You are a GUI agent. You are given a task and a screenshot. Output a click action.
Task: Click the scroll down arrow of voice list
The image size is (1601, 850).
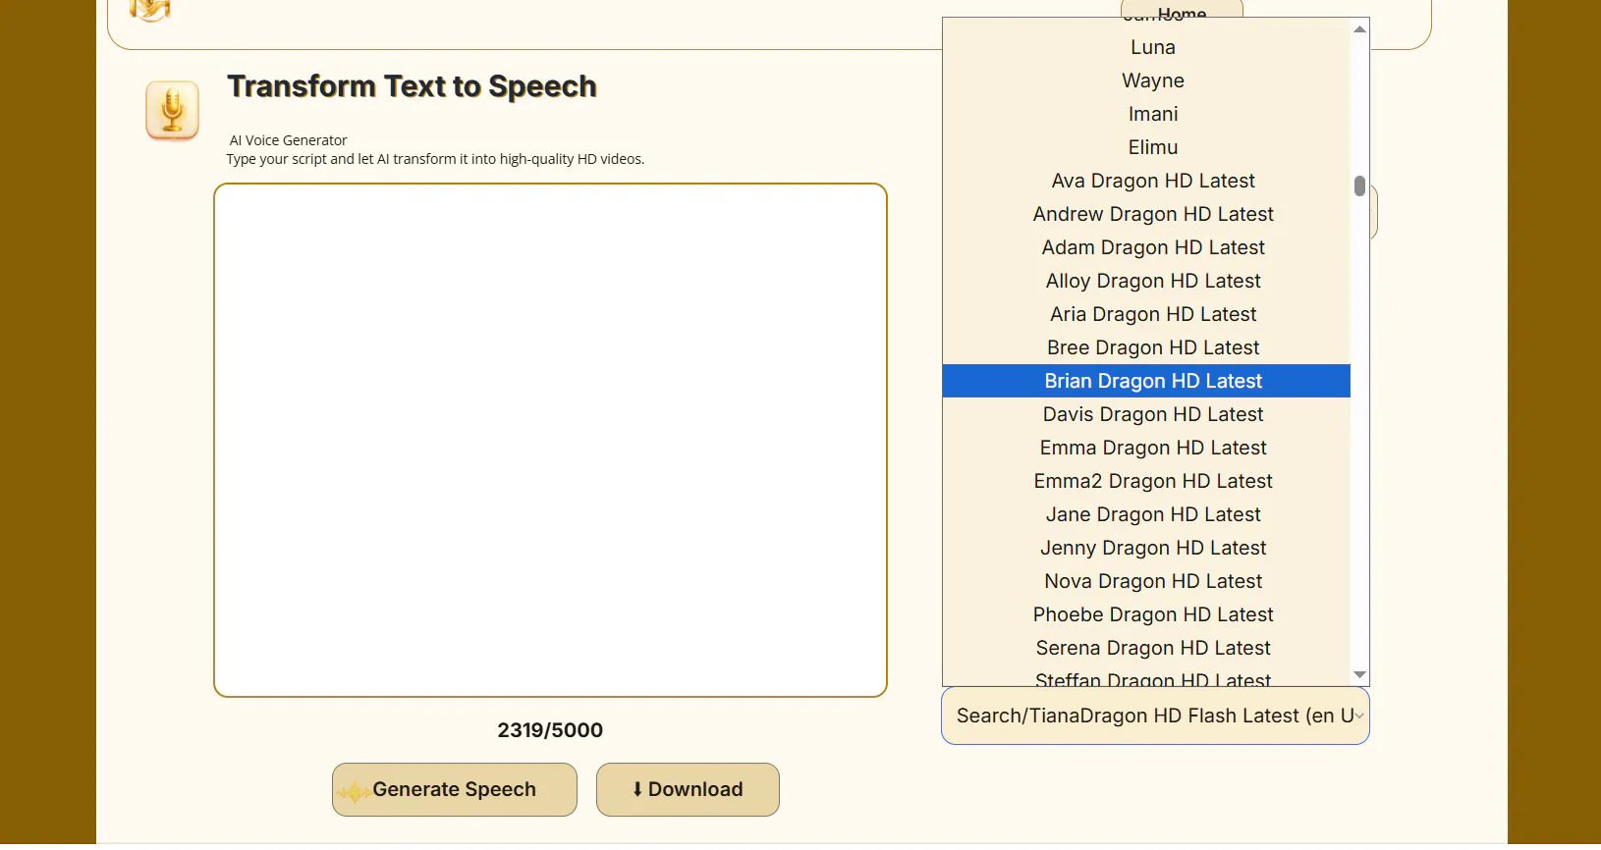1359,674
